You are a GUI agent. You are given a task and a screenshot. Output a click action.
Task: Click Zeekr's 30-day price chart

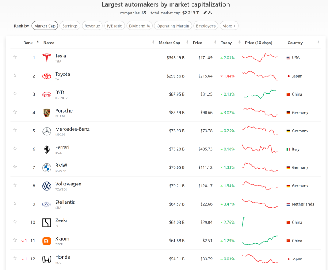pos(244,222)
